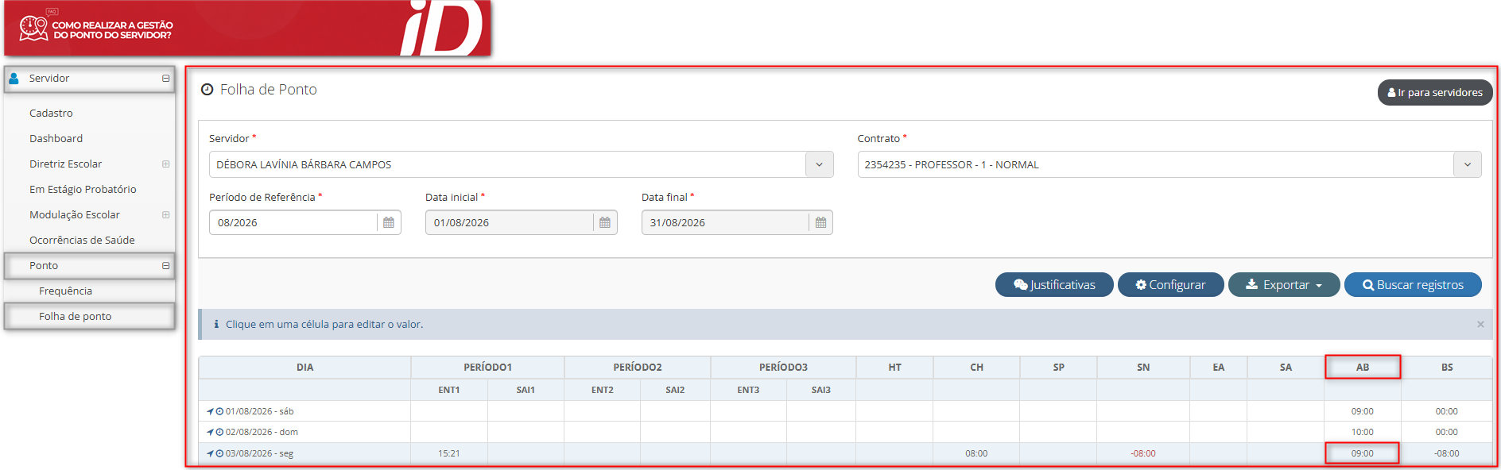Open the Data inicial calendar icon
The image size is (1501, 470).
click(x=605, y=222)
